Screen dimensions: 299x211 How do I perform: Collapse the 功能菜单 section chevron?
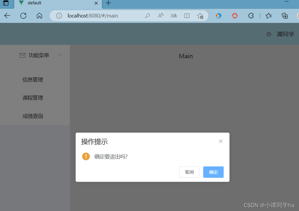coord(60,55)
